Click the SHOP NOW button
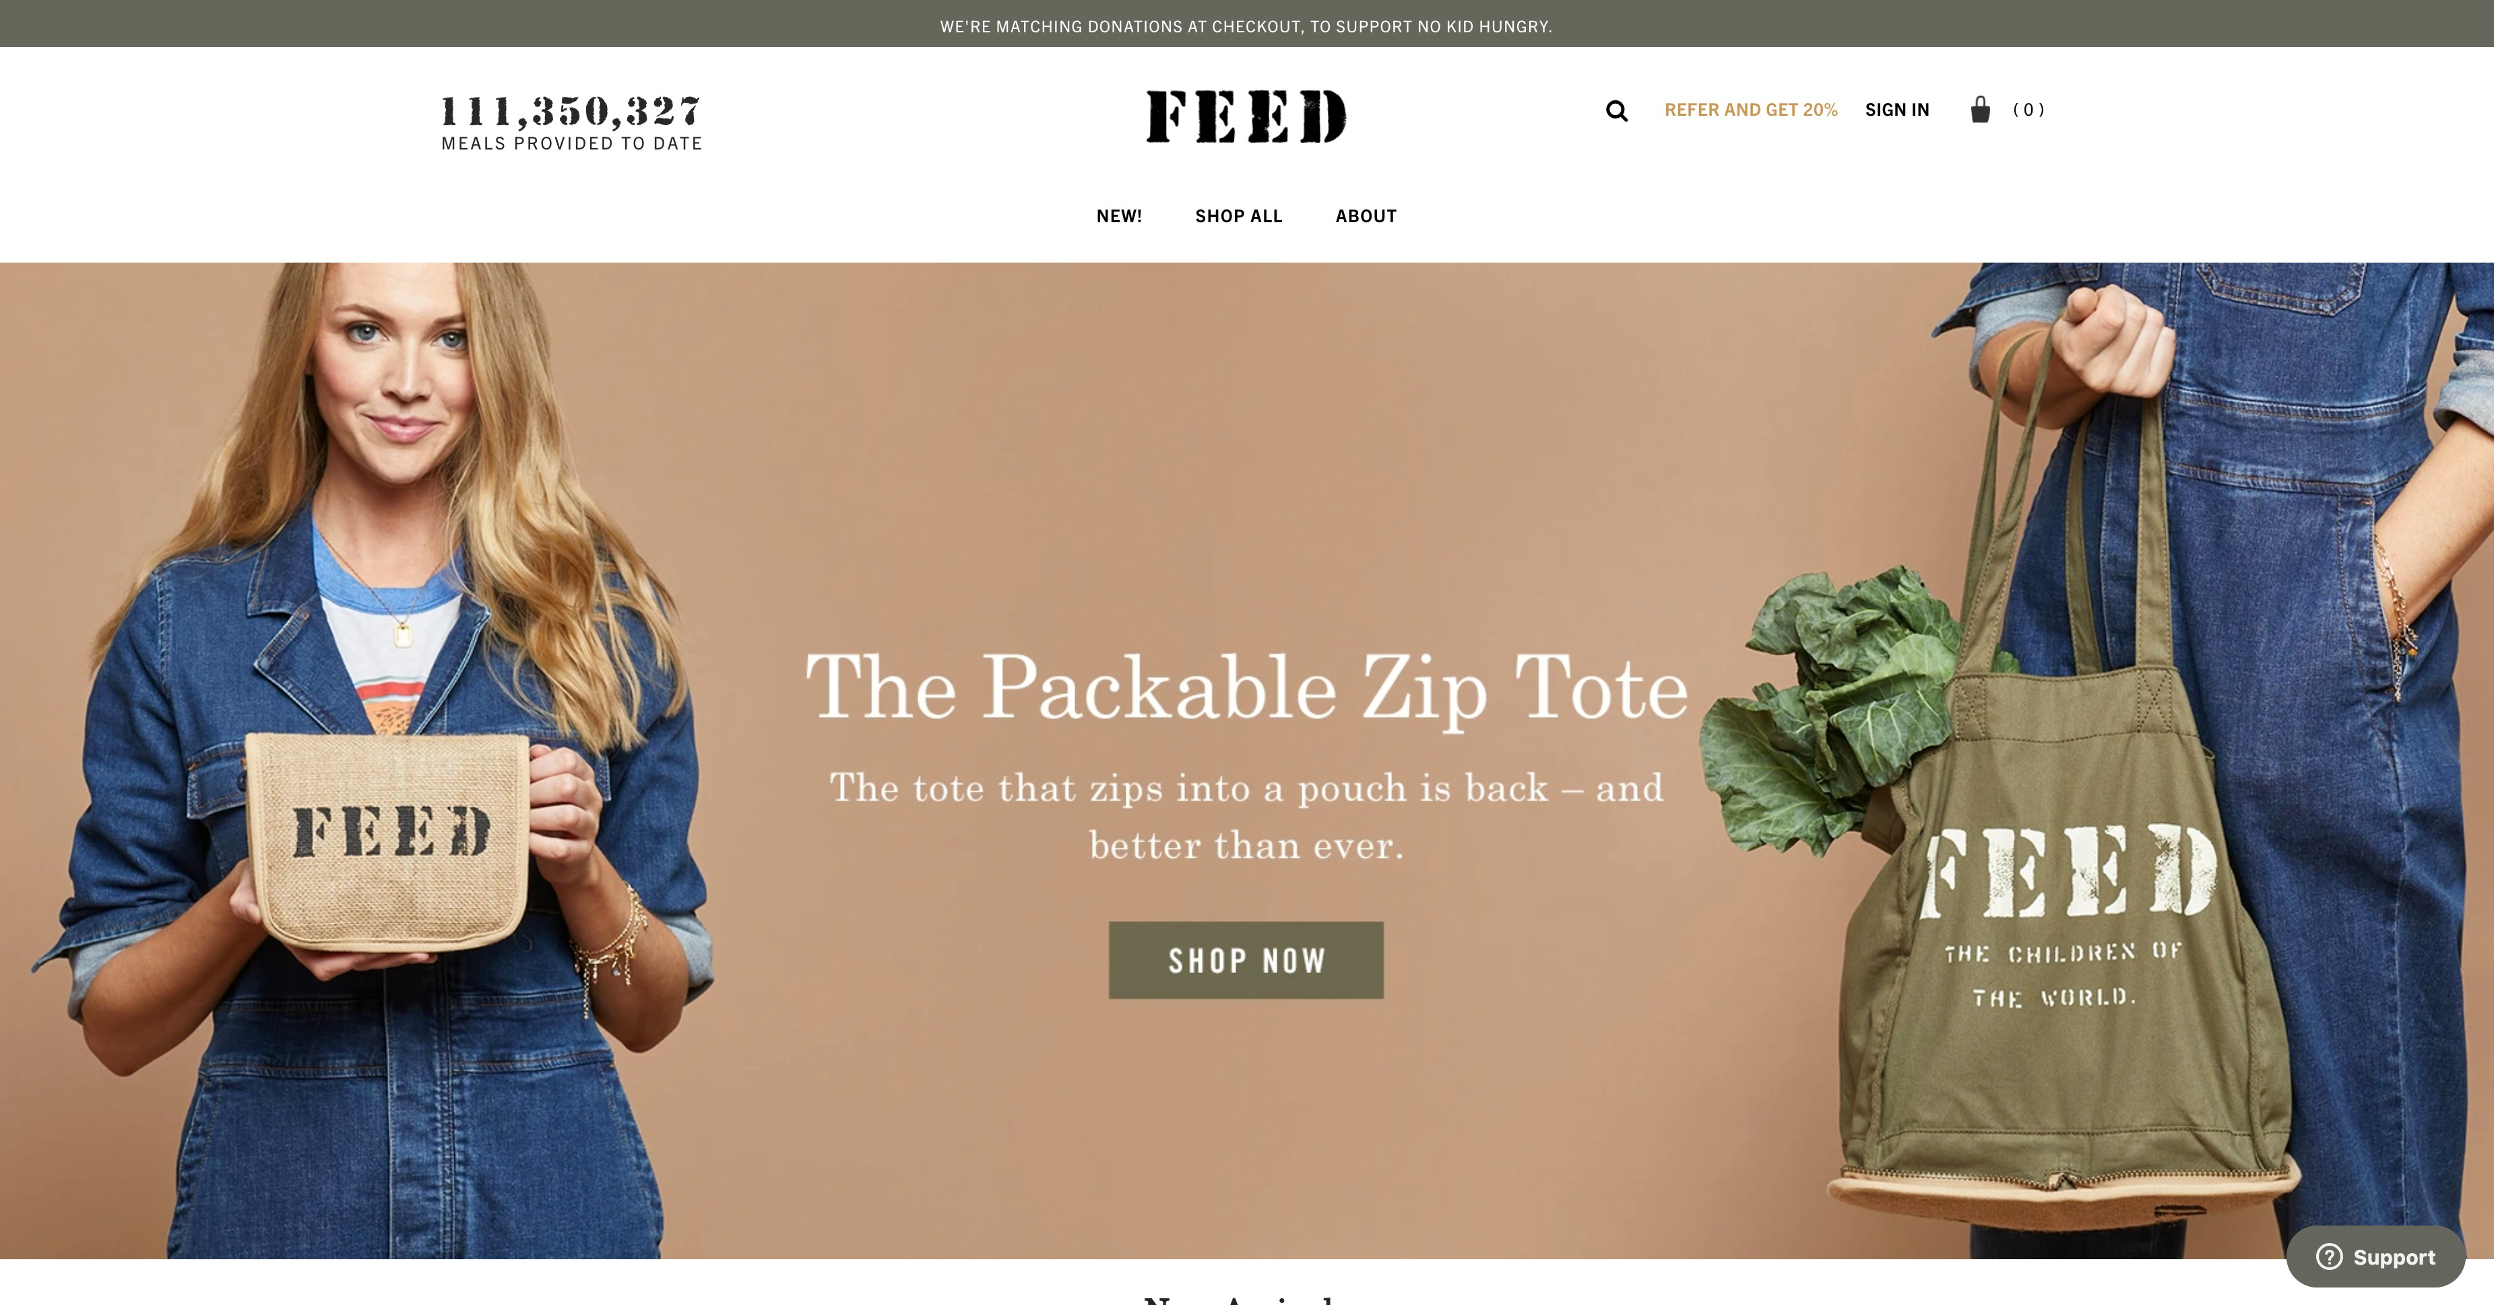The width and height of the screenshot is (2494, 1305). pyautogui.click(x=1246, y=960)
